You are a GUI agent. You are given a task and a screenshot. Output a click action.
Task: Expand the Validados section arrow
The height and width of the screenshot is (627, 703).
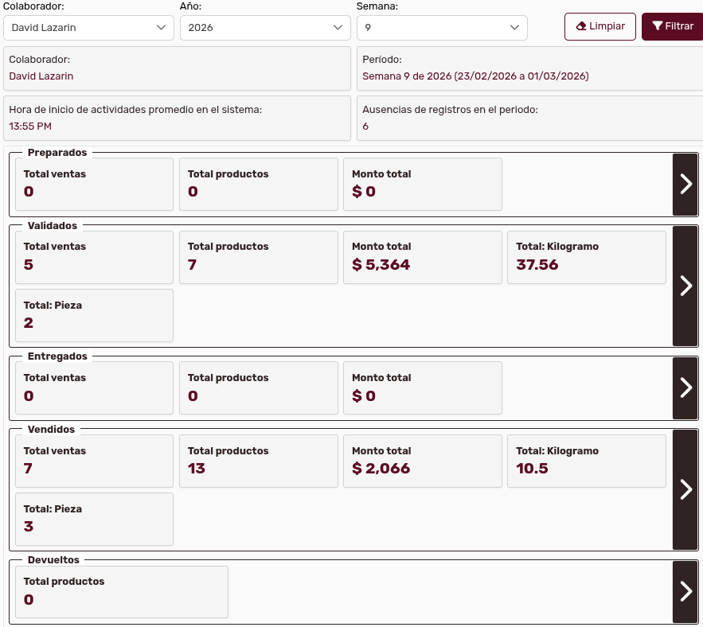coord(685,286)
